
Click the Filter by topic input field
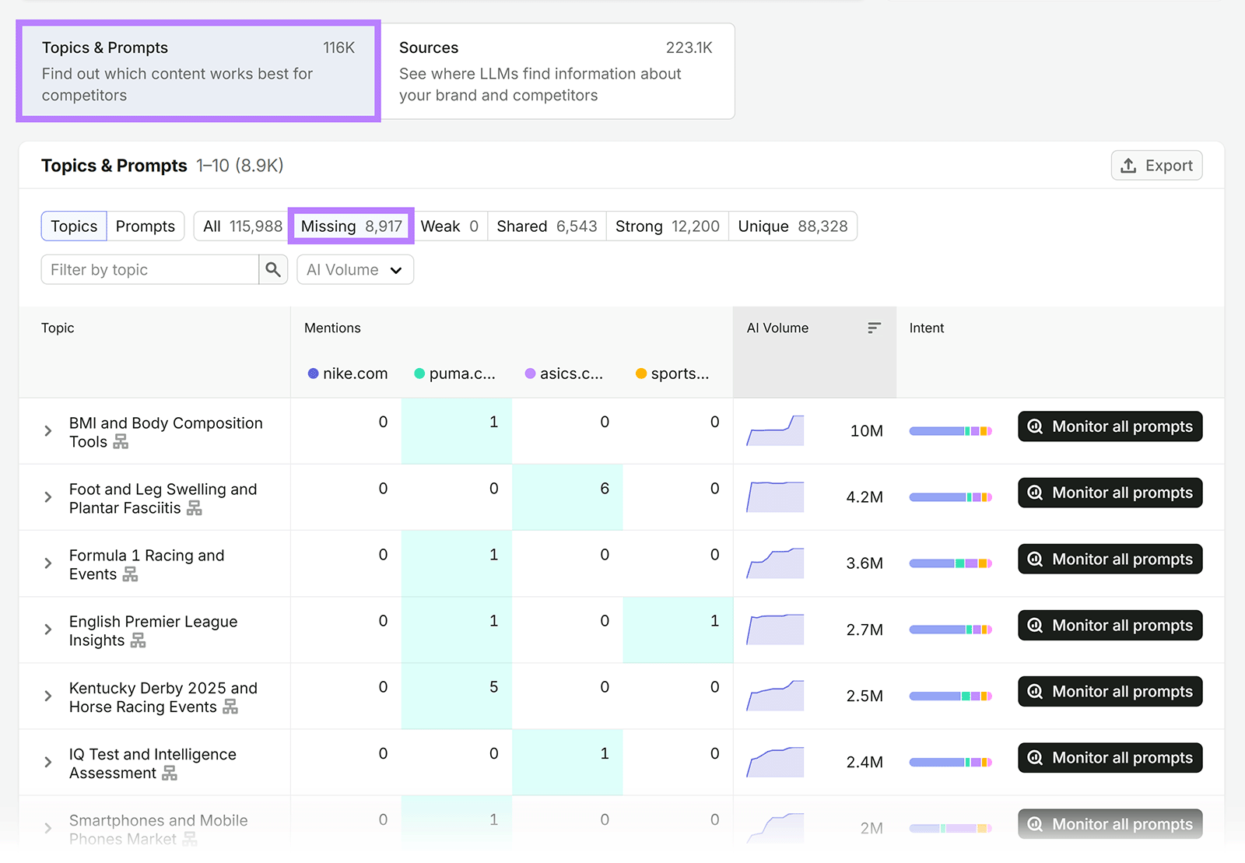tap(150, 269)
